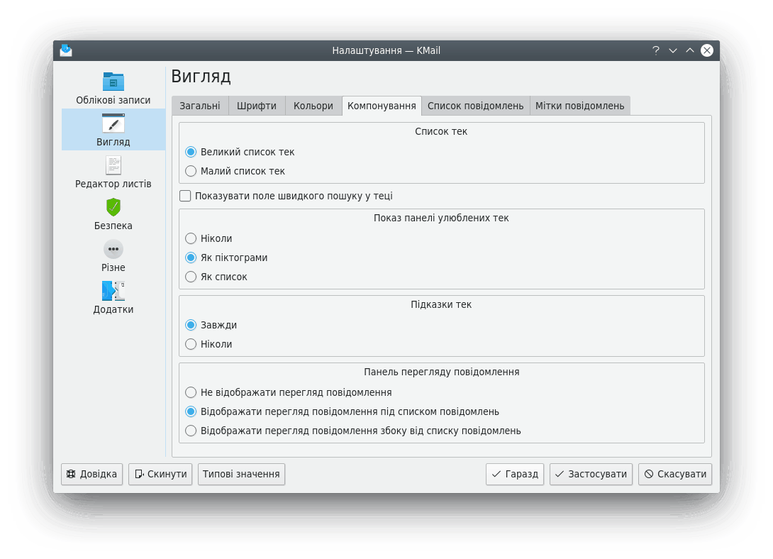Select the Вигляд sidebar icon
Screen dimensions: 773x559
coord(113,124)
